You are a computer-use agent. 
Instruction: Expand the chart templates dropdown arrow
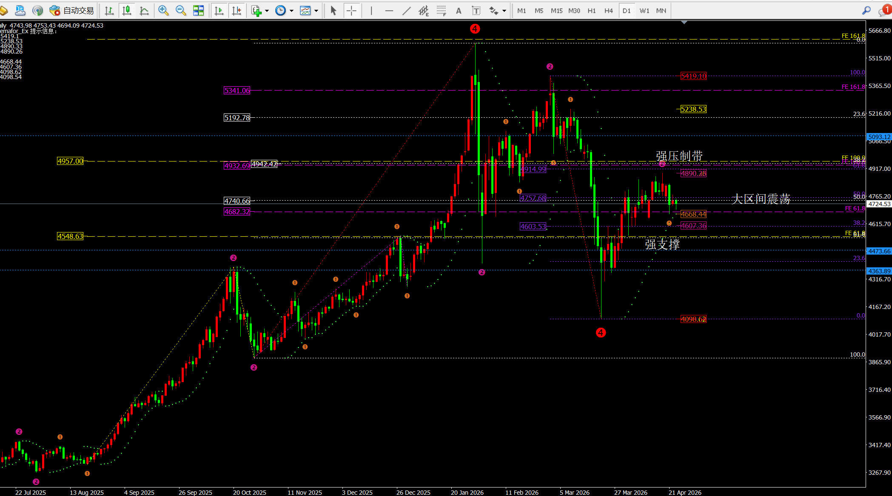pos(316,11)
